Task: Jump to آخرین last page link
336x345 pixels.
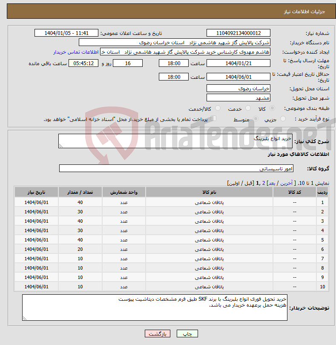Action: tap(286, 183)
